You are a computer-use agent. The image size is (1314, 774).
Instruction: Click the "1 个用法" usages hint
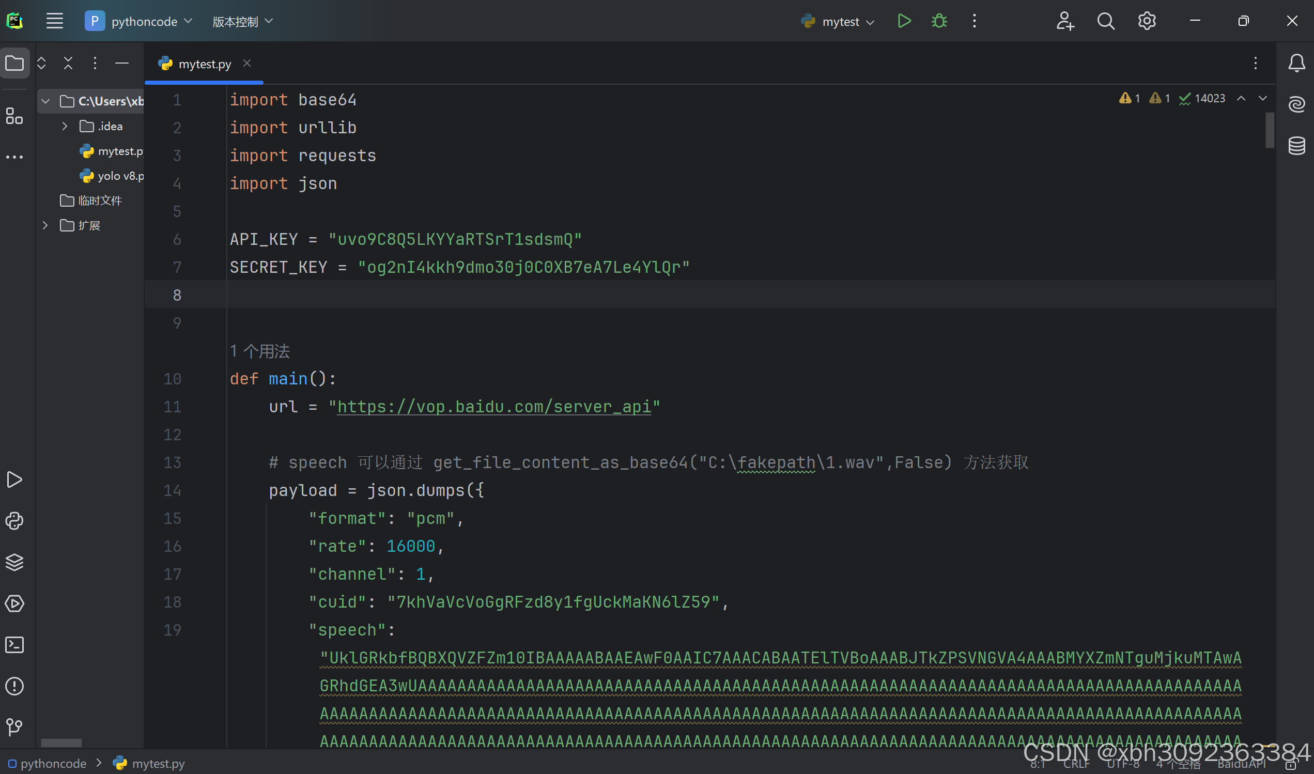[x=260, y=351]
